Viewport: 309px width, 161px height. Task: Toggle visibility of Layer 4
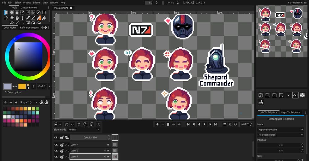56,145
